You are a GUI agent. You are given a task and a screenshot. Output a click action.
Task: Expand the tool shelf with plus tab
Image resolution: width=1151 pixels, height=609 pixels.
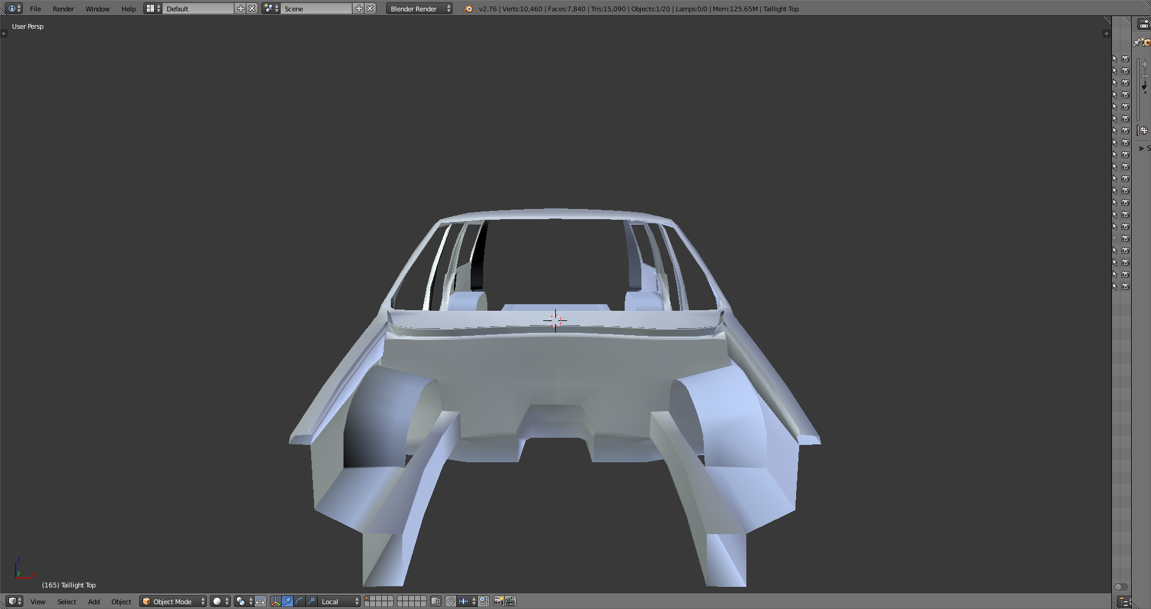click(4, 34)
